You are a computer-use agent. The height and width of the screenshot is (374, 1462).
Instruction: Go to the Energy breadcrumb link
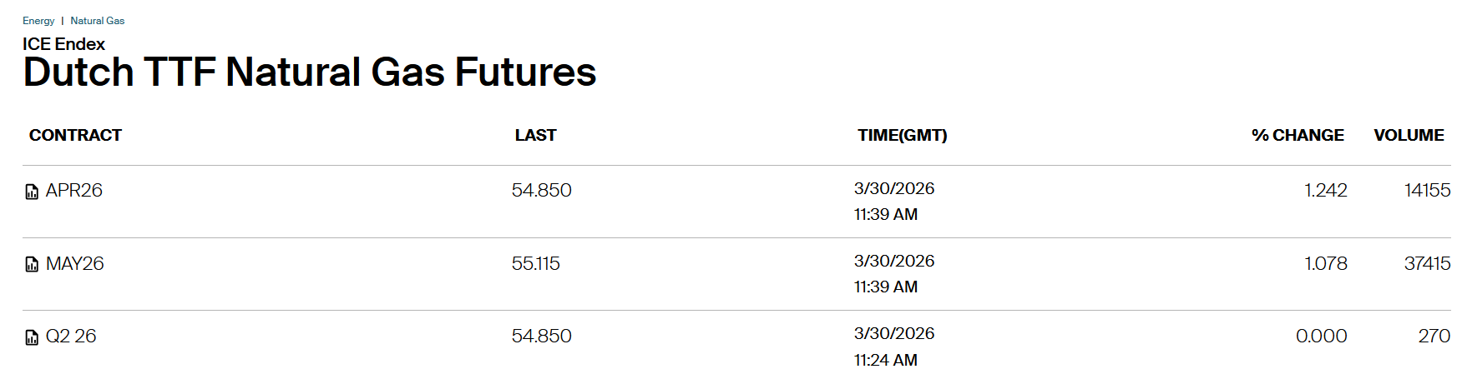(x=38, y=21)
